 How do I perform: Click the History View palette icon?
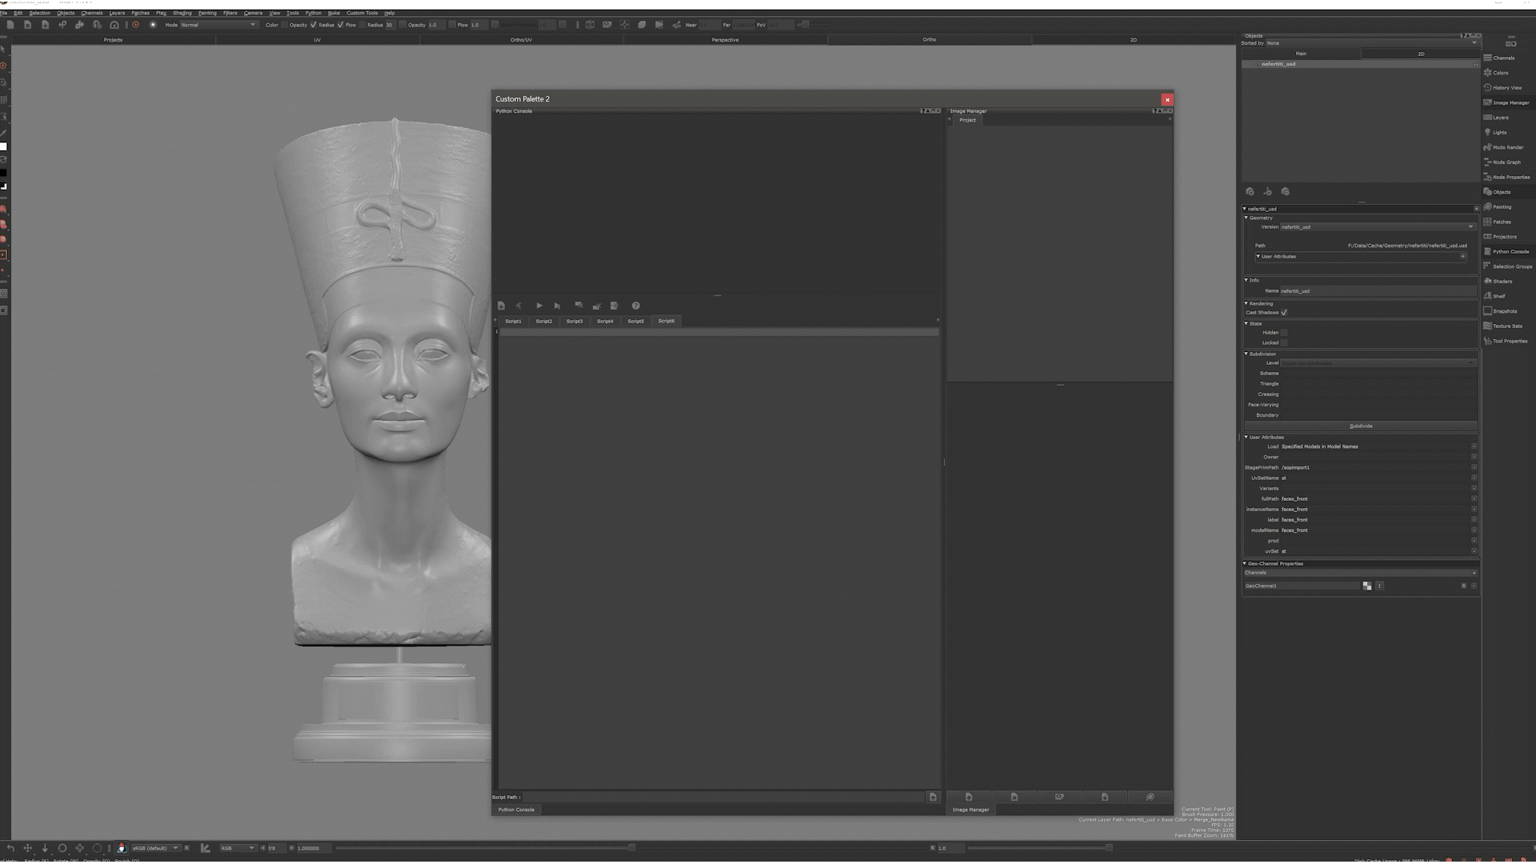click(x=1488, y=87)
